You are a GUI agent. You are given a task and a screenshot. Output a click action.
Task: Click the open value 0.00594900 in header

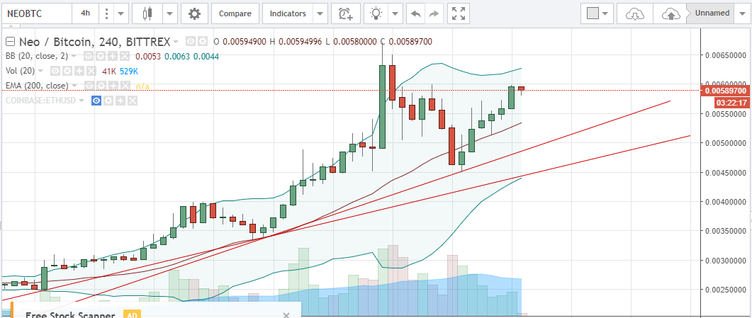tap(244, 42)
